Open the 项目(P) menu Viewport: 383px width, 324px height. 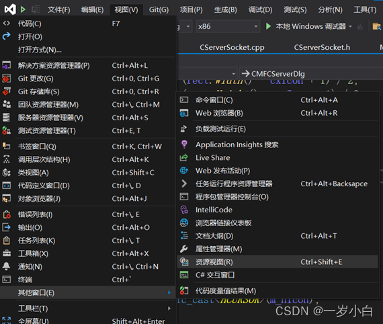[191, 10]
